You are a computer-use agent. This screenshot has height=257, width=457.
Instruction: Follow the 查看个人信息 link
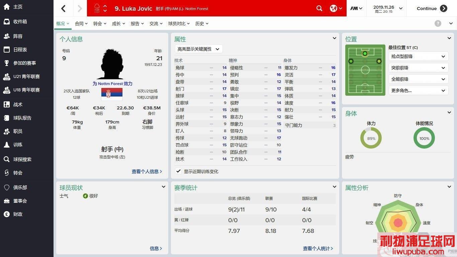(147, 171)
